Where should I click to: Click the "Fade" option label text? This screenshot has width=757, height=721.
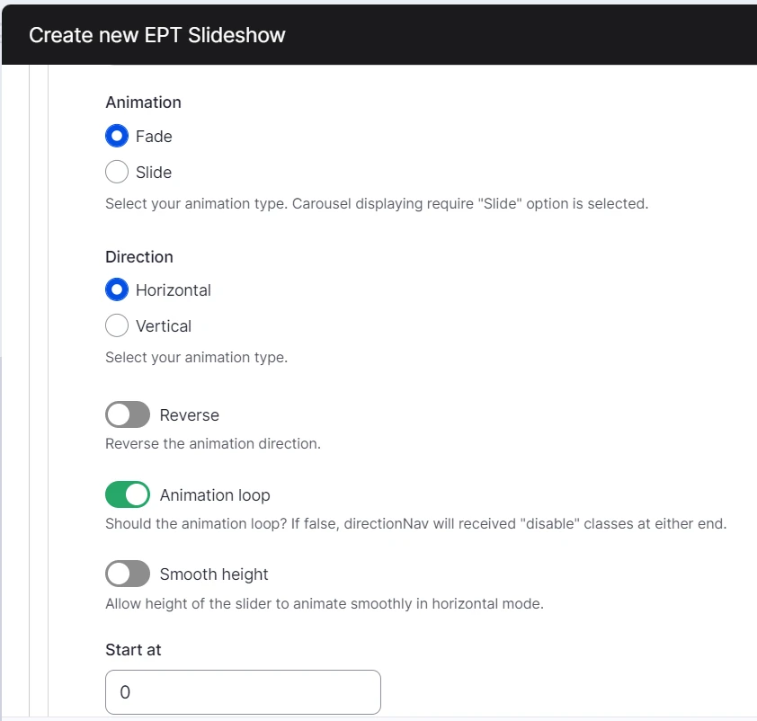coord(154,137)
